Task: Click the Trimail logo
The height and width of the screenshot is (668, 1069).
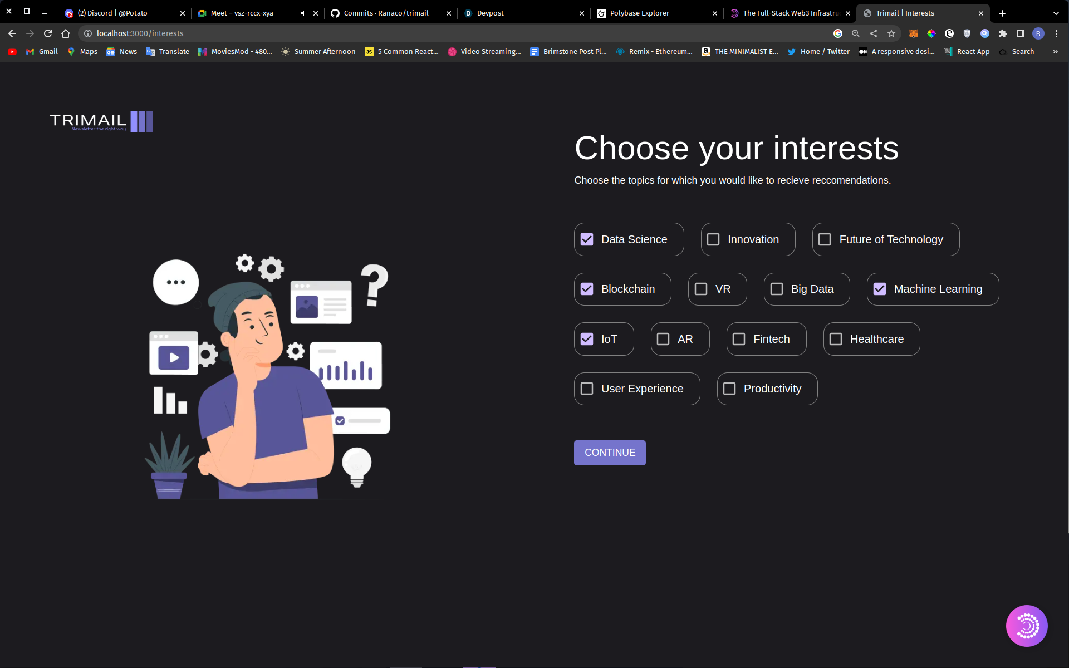Action: (101, 121)
